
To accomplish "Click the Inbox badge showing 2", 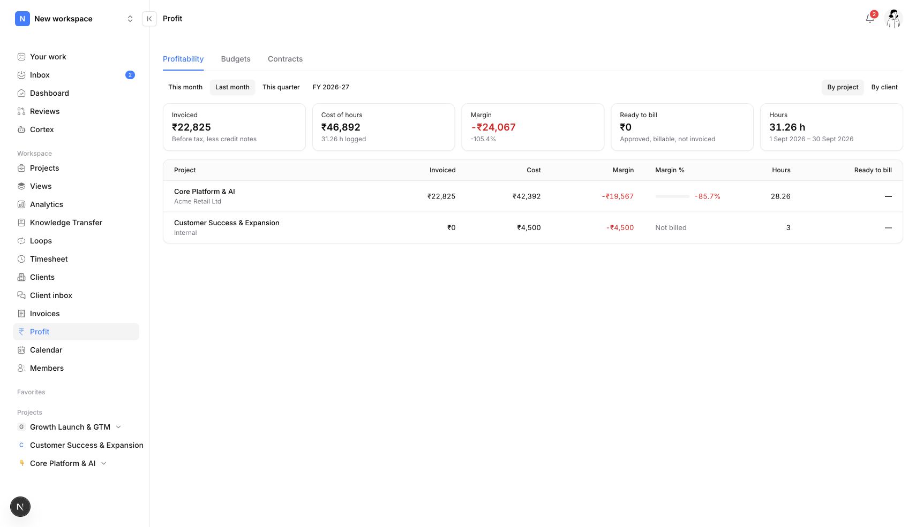I will coord(130,75).
